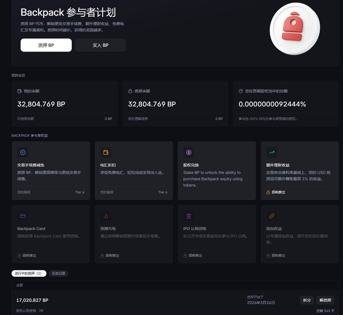Open the 历史记录 tab
Screen dimensions: 343x315
tap(59, 274)
